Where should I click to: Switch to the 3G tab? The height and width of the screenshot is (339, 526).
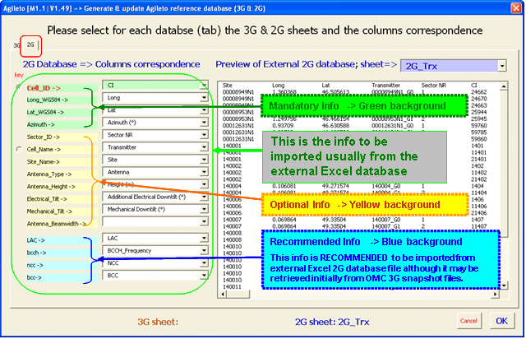[x=16, y=47]
